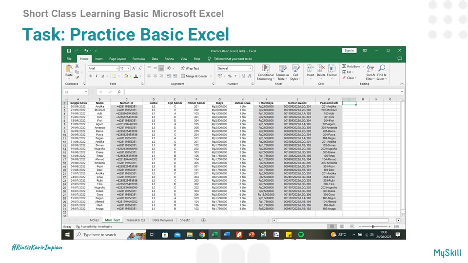Click the Top Align icon
The image size is (468, 263).
(x=149, y=68)
